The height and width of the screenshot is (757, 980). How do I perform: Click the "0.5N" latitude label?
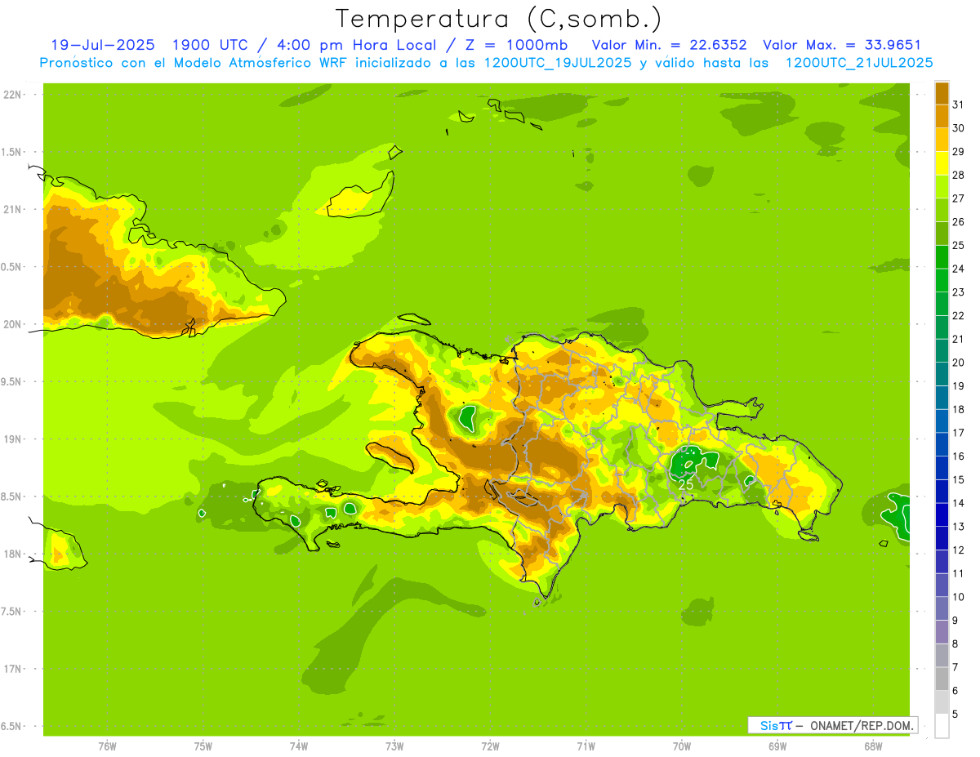click(x=12, y=267)
